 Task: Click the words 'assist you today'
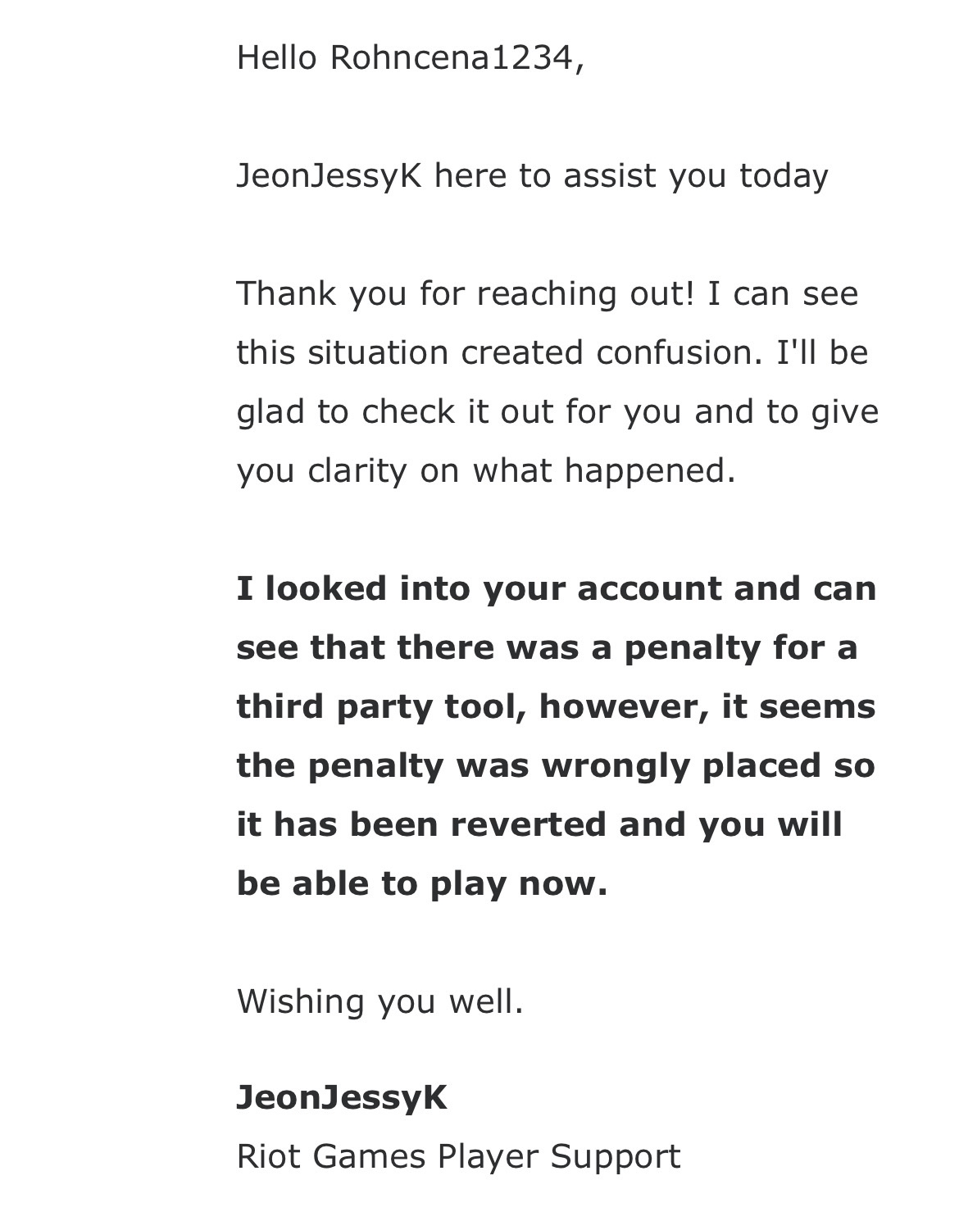coord(696,176)
